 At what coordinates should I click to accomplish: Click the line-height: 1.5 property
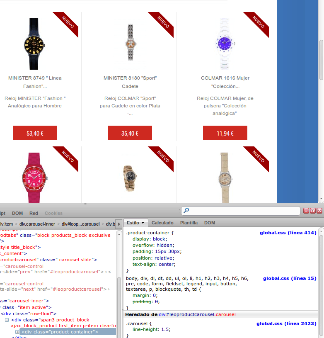pos(151,329)
